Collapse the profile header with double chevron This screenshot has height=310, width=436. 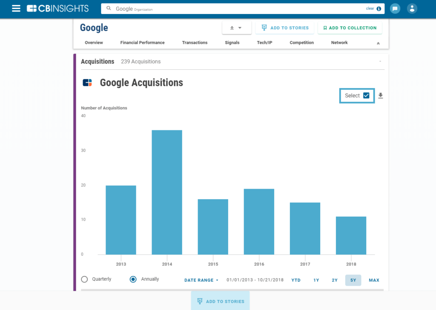tap(378, 43)
